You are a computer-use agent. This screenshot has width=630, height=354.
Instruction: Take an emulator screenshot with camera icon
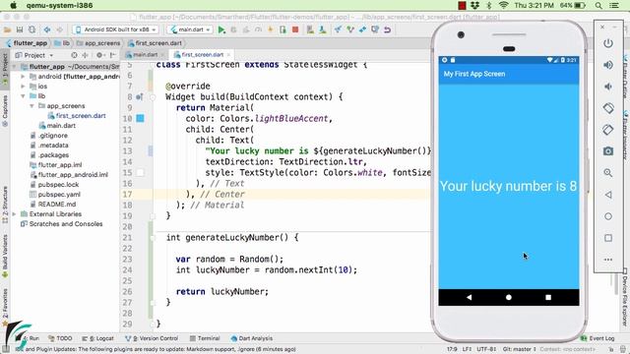coord(608,151)
